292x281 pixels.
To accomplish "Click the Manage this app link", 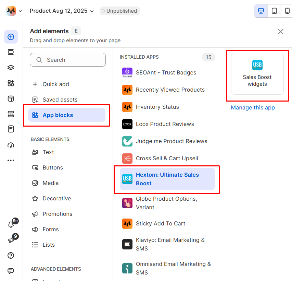I will (x=253, y=108).
